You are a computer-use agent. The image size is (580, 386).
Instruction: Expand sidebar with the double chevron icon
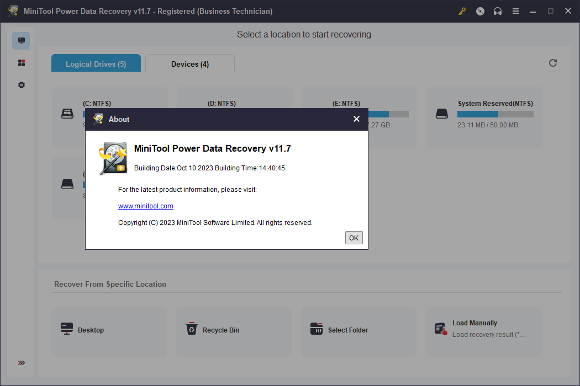(22, 363)
